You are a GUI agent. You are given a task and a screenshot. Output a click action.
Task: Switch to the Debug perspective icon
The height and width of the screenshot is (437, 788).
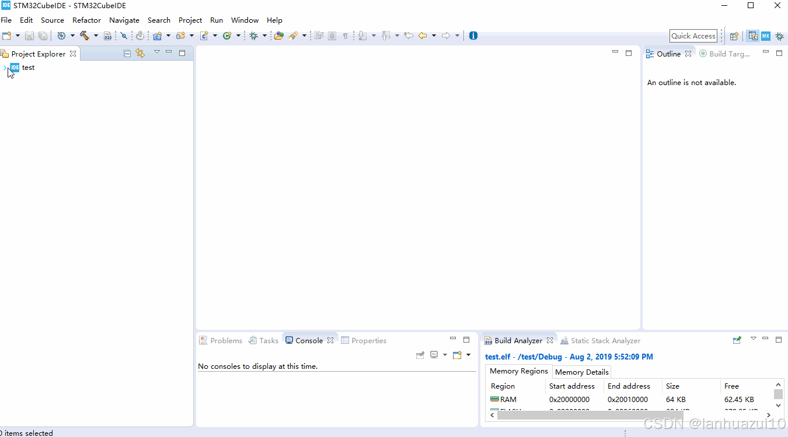coord(779,36)
